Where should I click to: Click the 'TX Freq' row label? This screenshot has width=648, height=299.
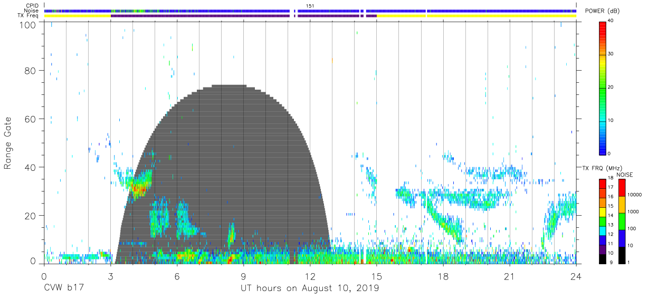pos(28,16)
